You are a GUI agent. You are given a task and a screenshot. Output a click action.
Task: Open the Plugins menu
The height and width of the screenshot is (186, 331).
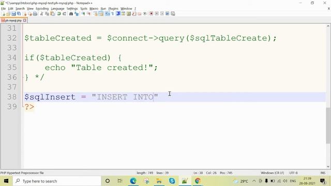coord(113,9)
